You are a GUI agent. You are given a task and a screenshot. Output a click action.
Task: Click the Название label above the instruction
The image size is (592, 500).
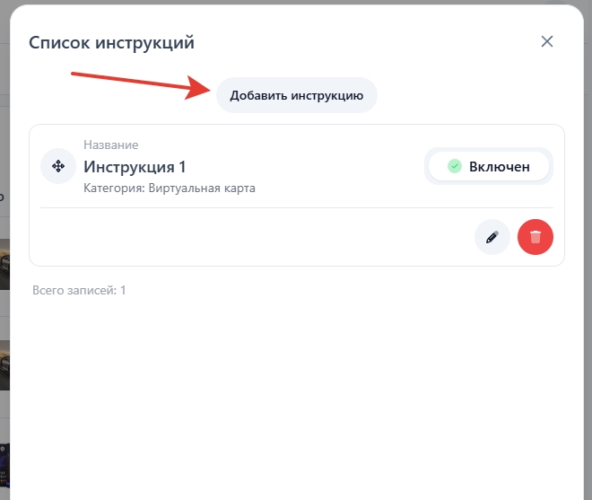[x=110, y=145]
